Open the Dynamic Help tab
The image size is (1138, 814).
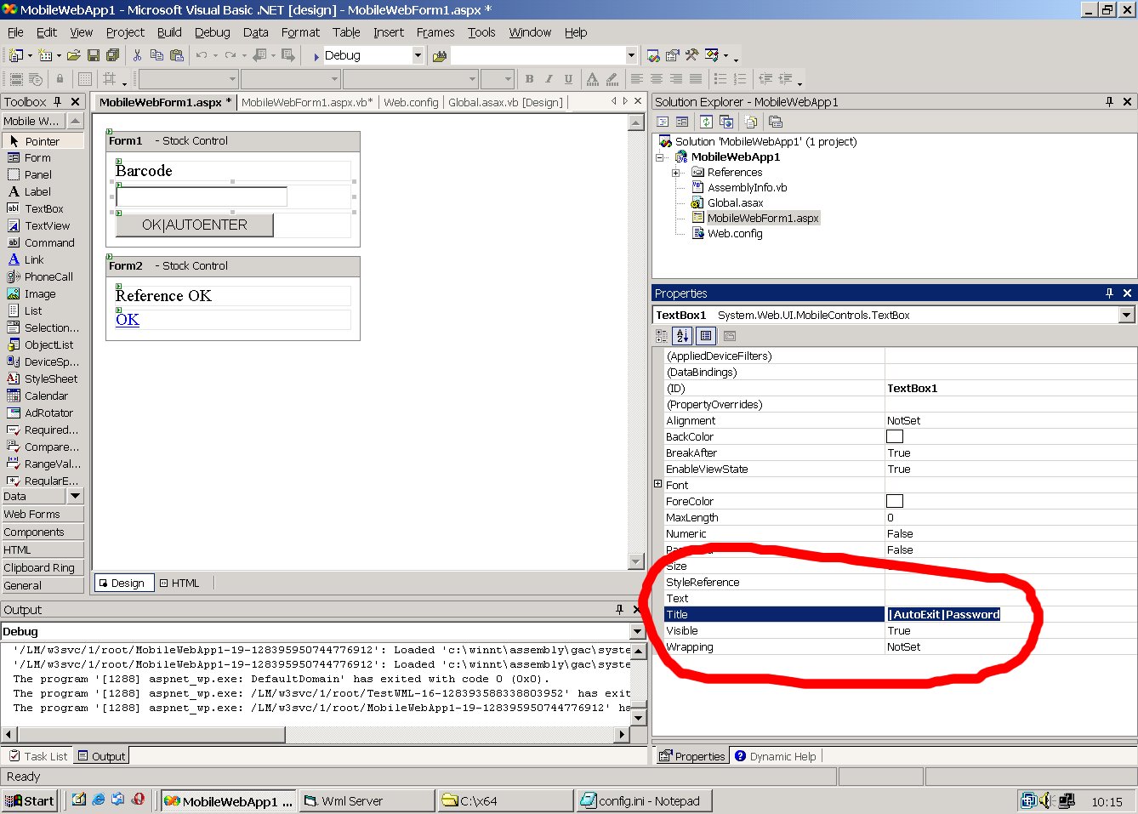coord(775,756)
